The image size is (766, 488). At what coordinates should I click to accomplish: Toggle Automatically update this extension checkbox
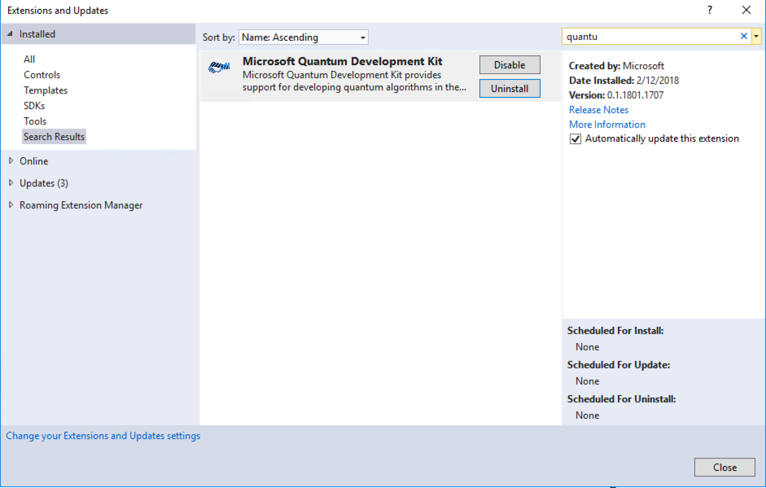point(575,139)
